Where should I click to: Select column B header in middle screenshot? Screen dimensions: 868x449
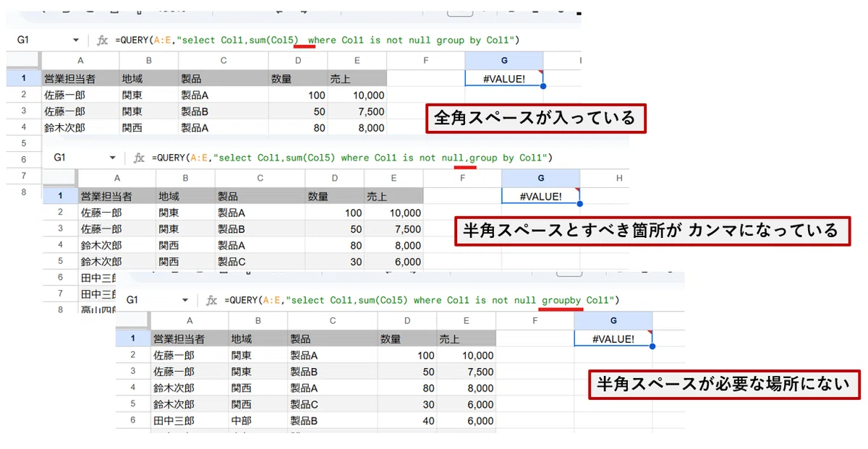tap(184, 178)
